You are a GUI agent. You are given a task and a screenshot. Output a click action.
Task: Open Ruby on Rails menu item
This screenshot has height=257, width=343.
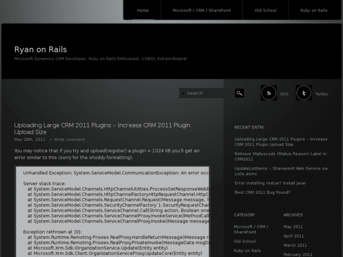314,10
